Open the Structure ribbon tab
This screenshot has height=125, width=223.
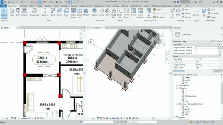pos(24,6)
